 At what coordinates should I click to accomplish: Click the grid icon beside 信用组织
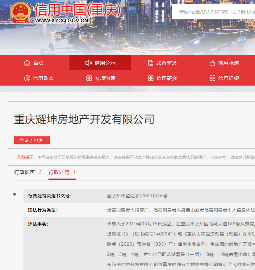point(212,78)
